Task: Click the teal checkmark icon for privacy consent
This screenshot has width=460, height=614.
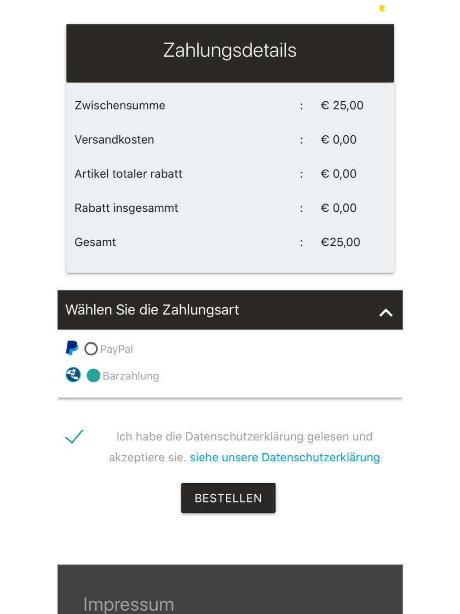Action: (x=74, y=436)
